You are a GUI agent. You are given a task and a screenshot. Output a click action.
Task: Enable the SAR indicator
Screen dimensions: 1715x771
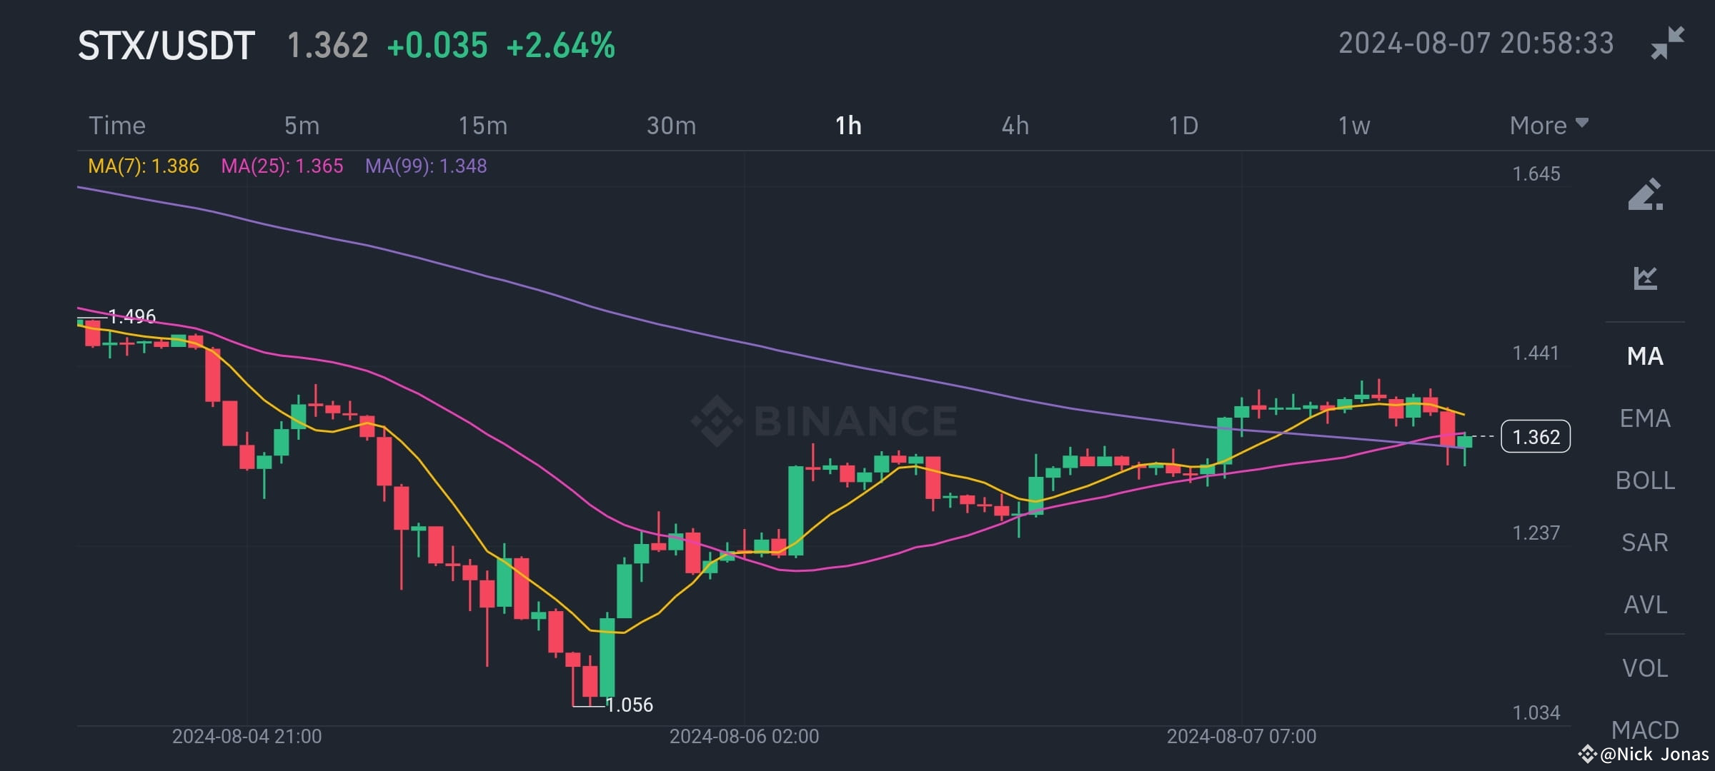(1644, 543)
